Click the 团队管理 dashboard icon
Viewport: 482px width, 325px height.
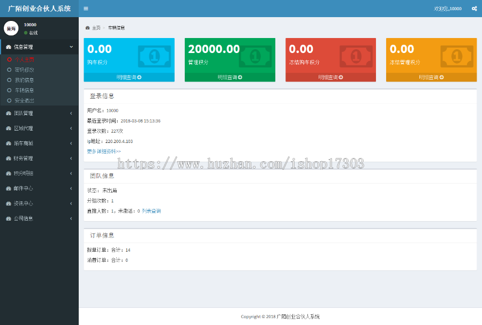(x=9, y=114)
